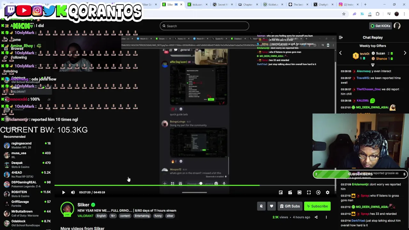Open 4HEAD recommended channel
Image resolution: width=409 pixels, height=230 pixels.
tap(27, 174)
